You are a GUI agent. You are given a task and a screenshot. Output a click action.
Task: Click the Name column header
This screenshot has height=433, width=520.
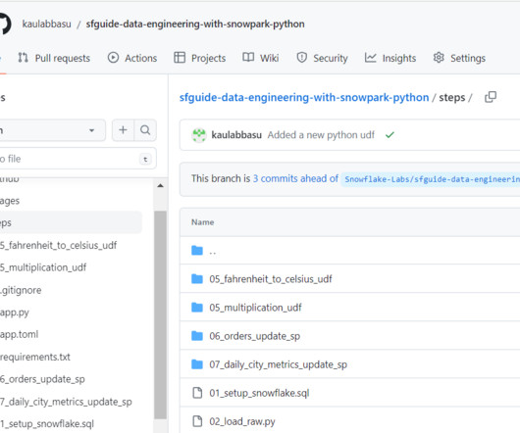(203, 222)
